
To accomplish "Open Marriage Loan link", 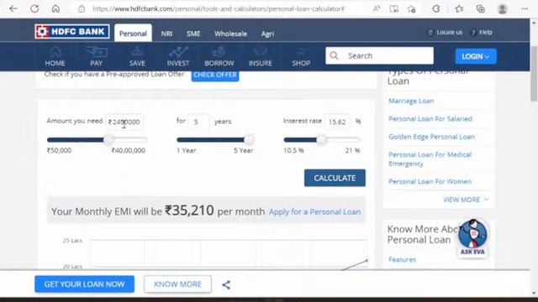I will pyautogui.click(x=411, y=101).
